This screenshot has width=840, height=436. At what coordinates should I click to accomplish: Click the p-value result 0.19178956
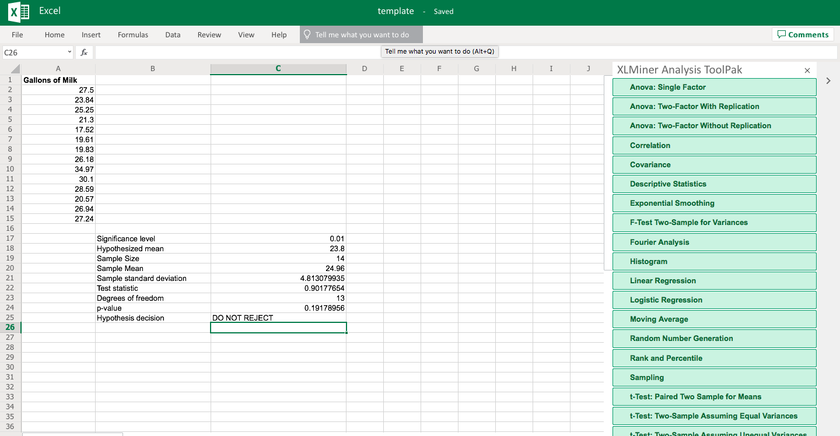(278, 308)
